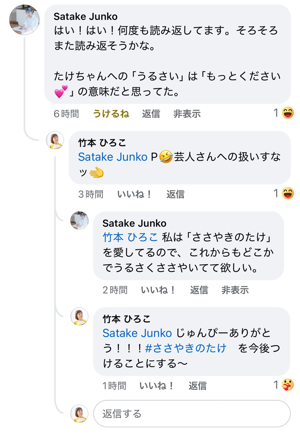
Task: Like the 3-hour-old reply with いいね！
Action: (x=134, y=194)
